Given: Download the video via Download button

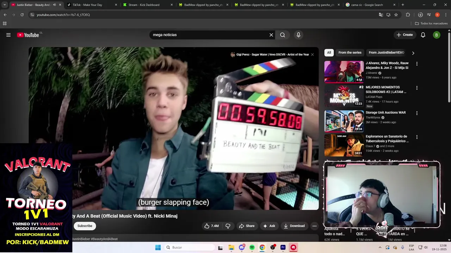Looking at the screenshot, I should coord(294,226).
